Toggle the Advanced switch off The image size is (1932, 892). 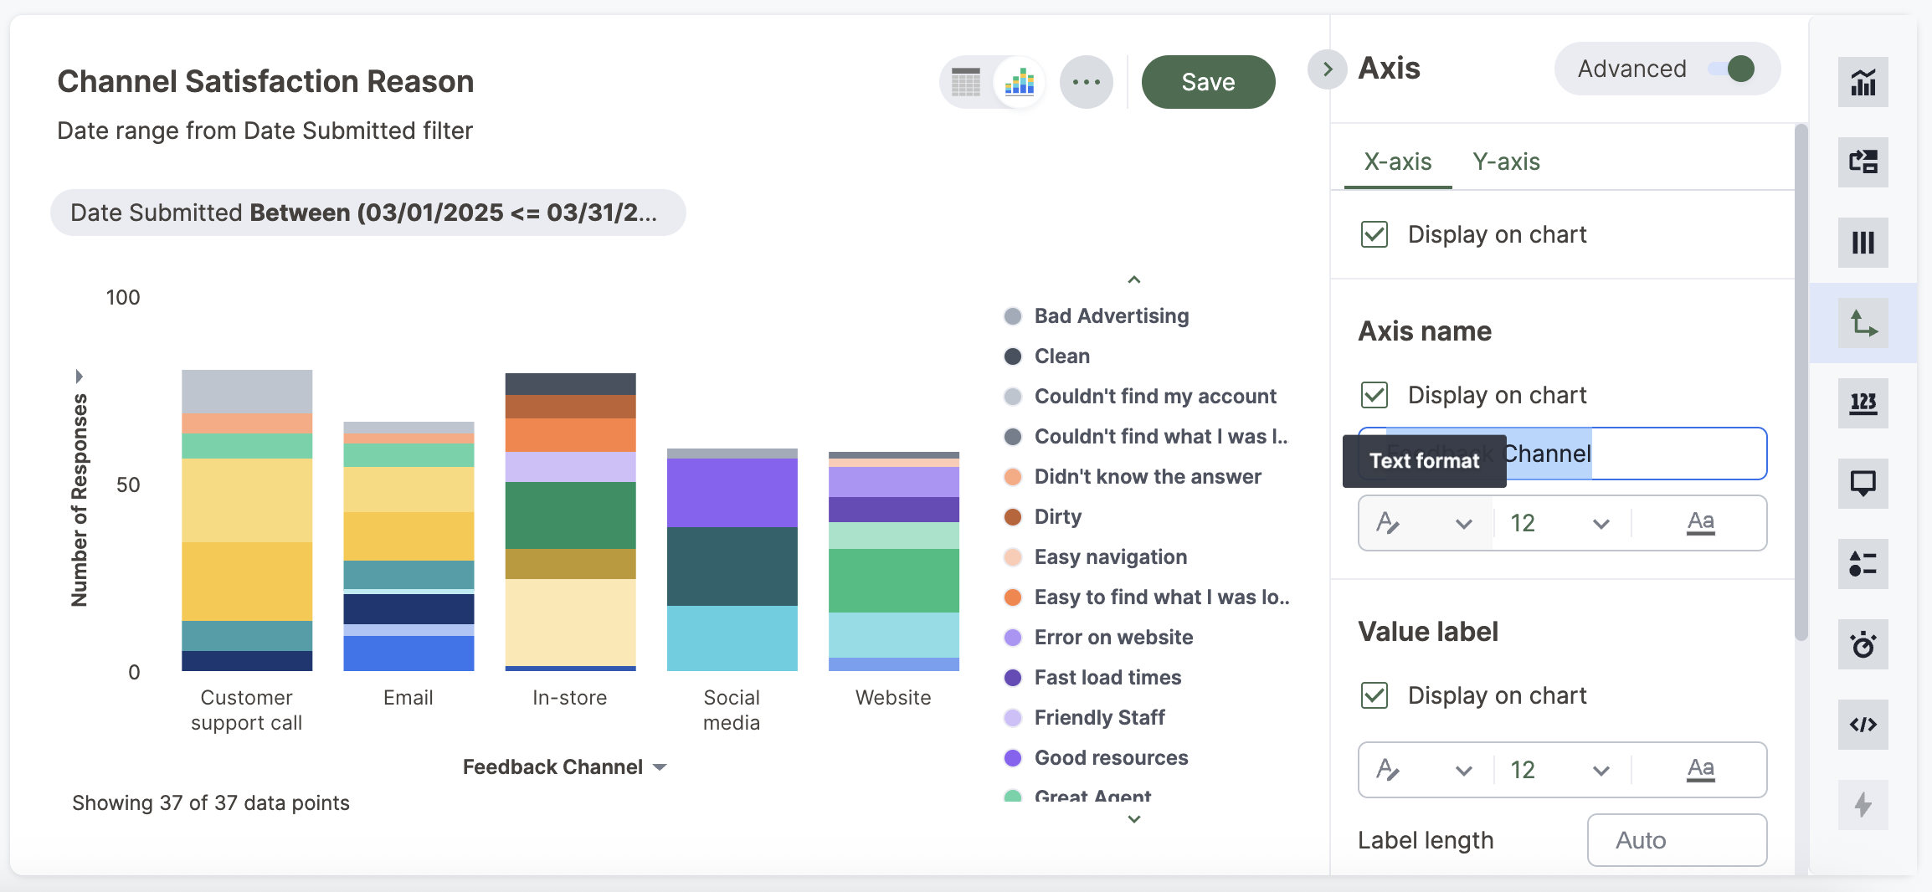pos(1731,69)
